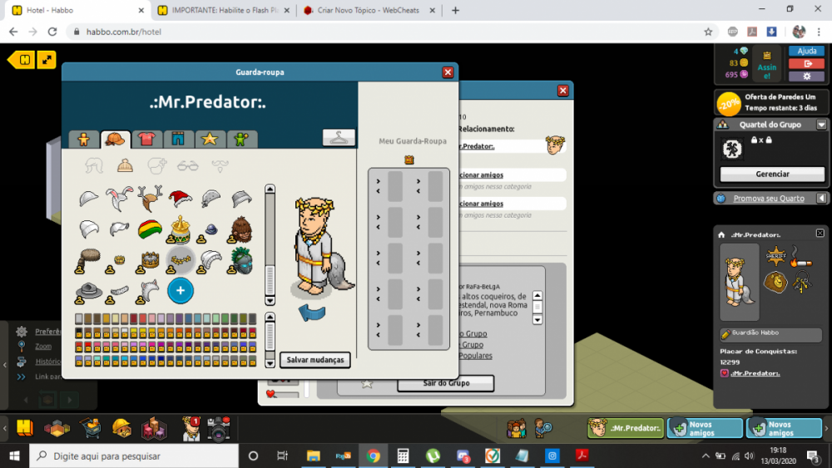Choose the reindeer antlers hat
Viewport: 832px width, 468px height.
tap(150, 199)
